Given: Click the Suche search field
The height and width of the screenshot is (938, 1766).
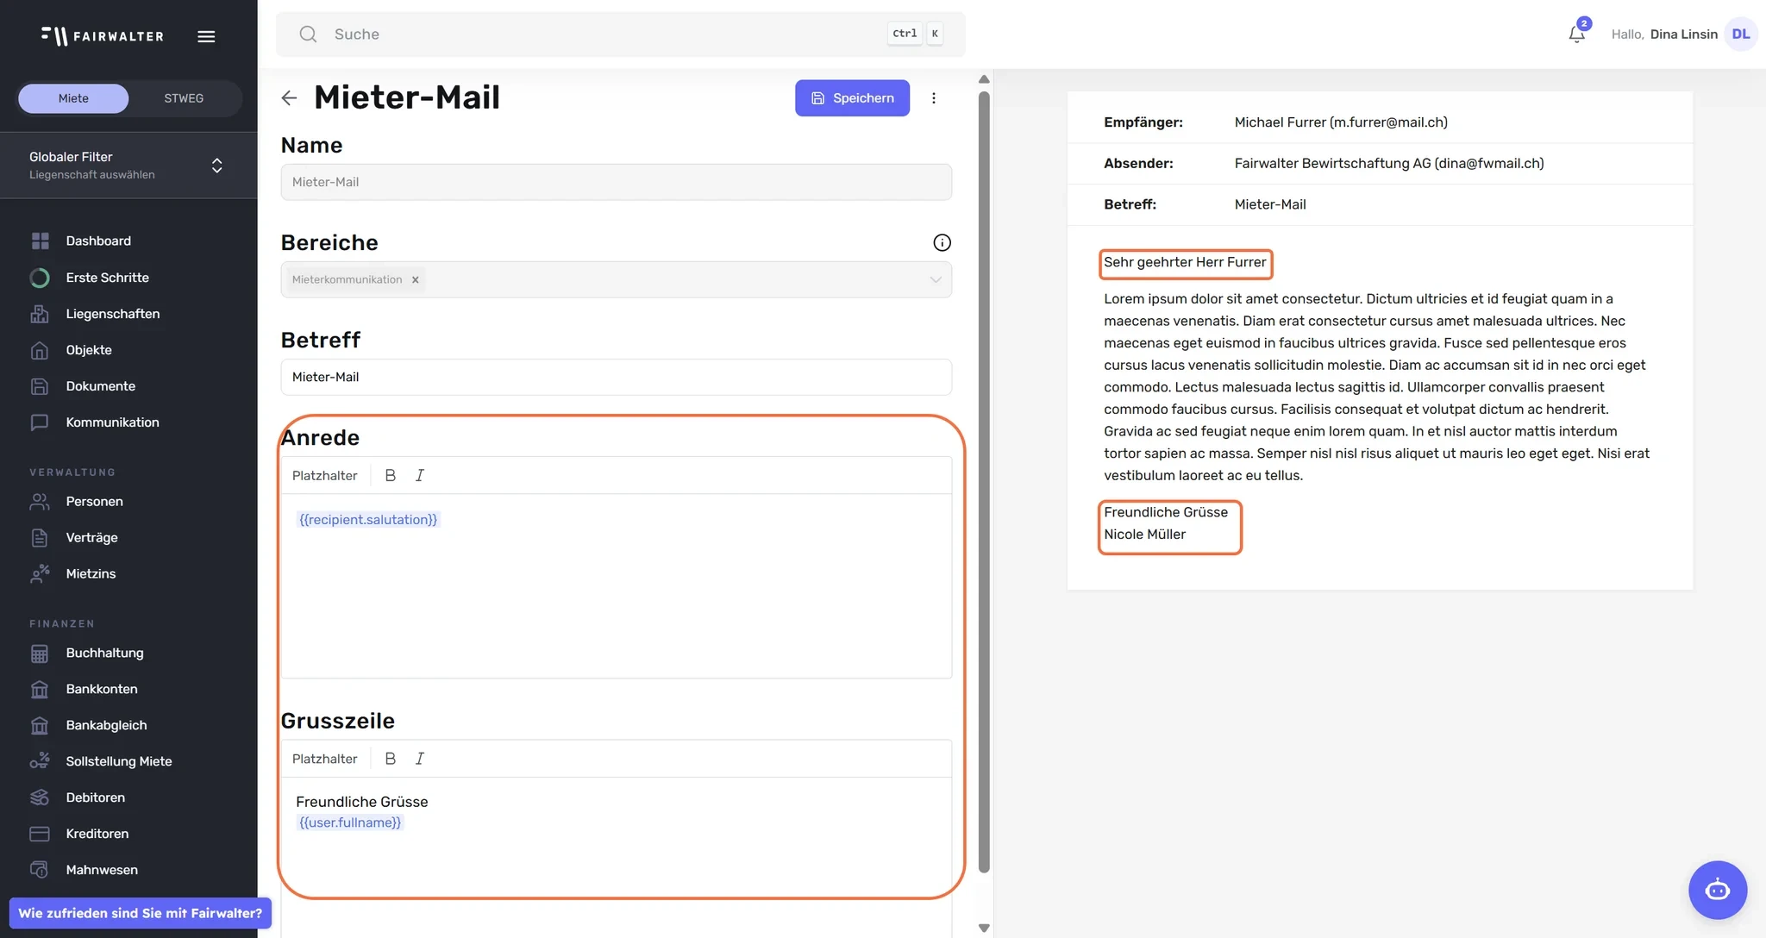Looking at the screenshot, I should 620,34.
